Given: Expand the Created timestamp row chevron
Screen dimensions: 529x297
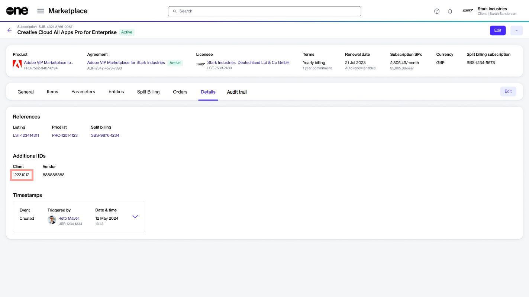Looking at the screenshot, I should click(135, 217).
